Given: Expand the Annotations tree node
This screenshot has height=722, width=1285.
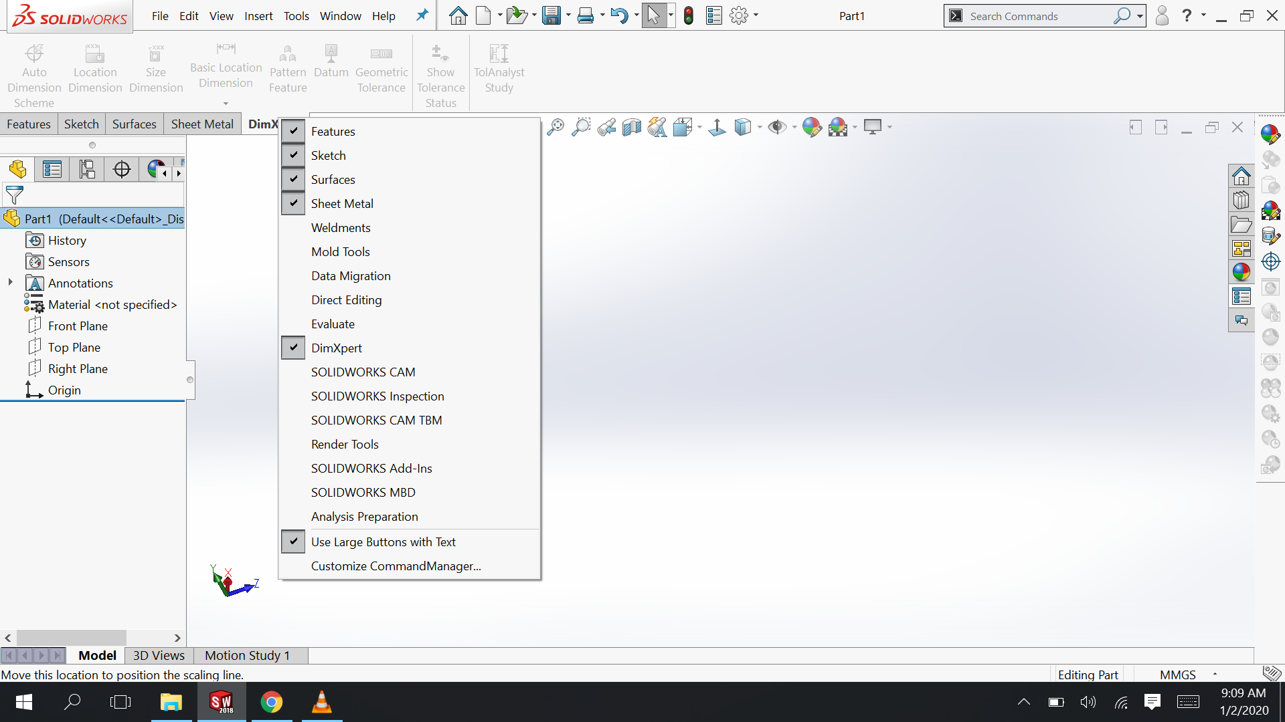Looking at the screenshot, I should coord(11,283).
